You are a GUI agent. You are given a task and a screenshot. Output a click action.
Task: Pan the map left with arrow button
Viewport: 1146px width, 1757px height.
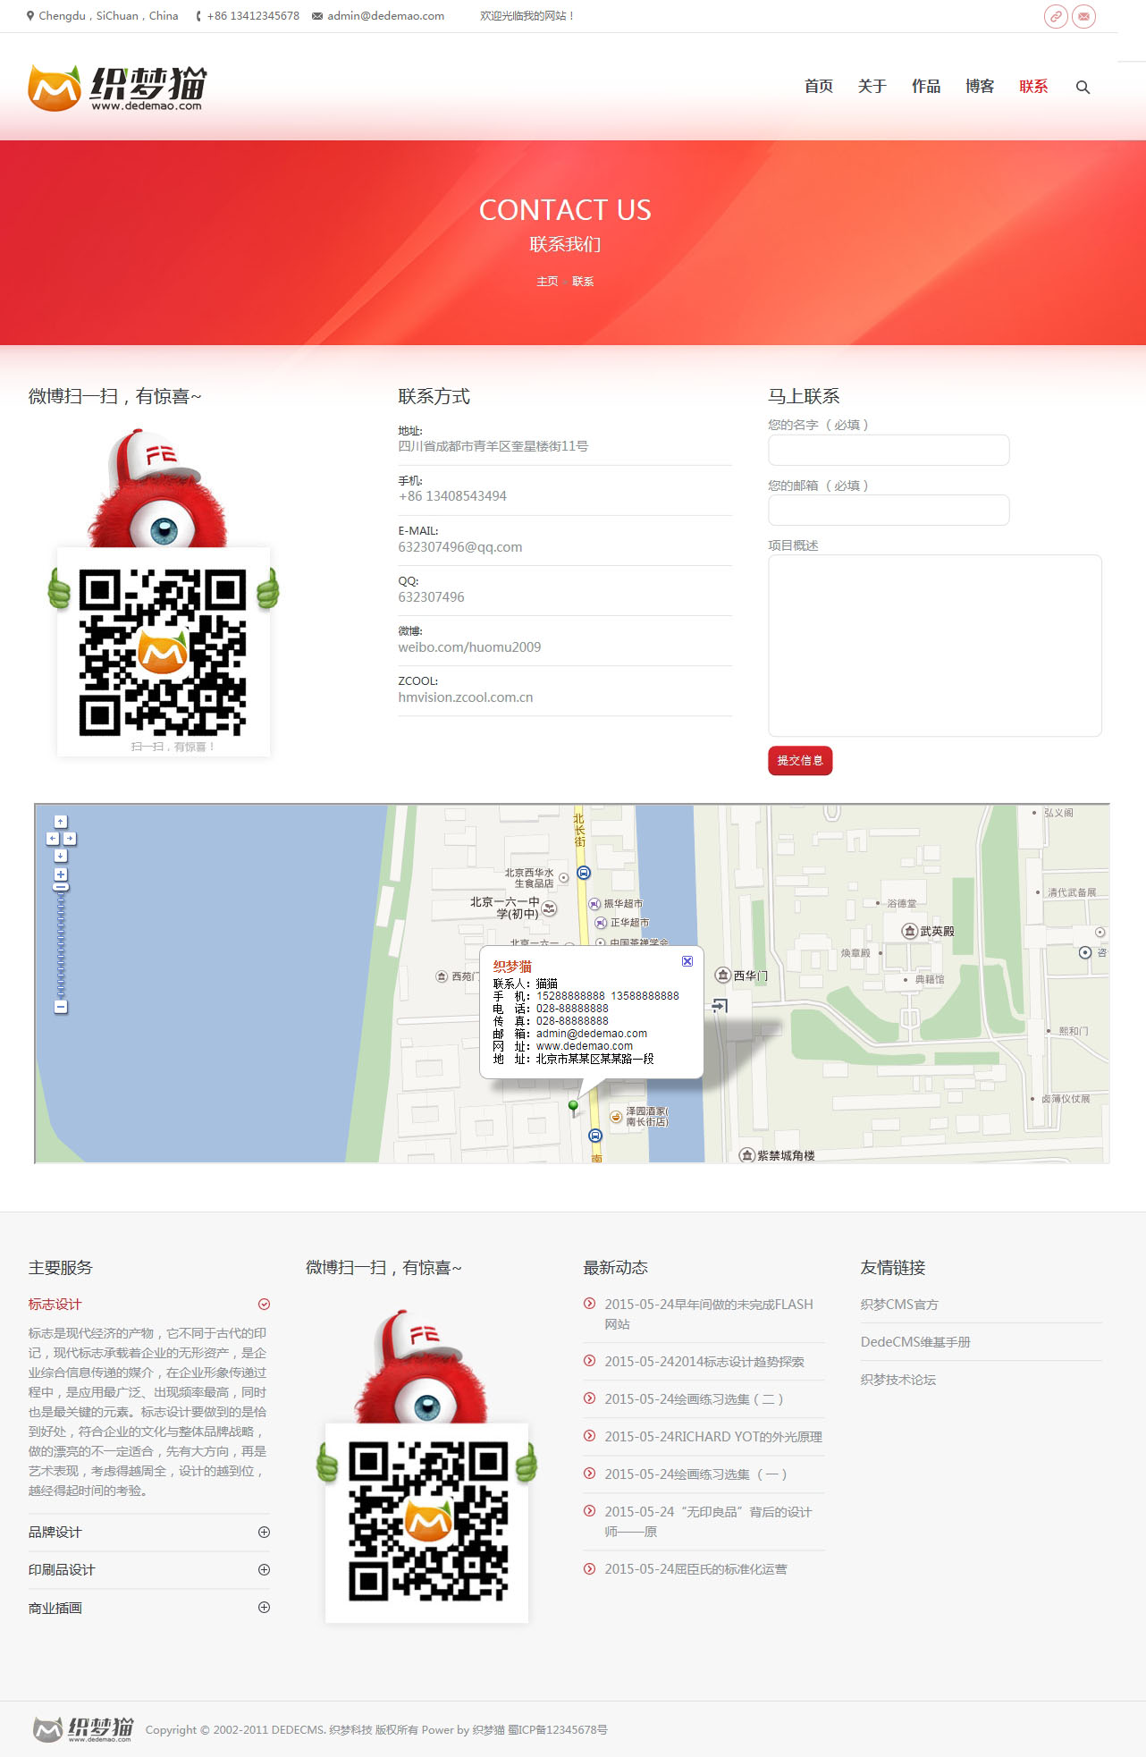[53, 839]
